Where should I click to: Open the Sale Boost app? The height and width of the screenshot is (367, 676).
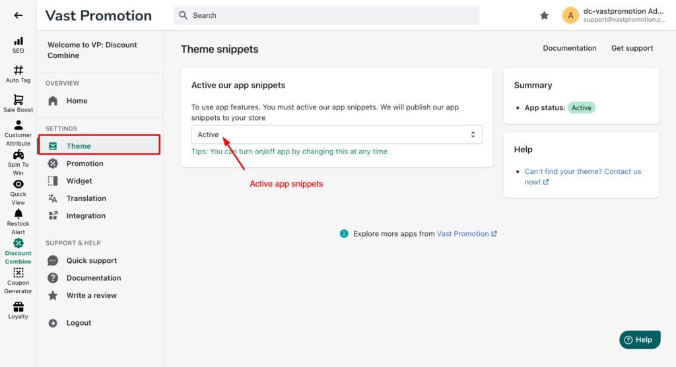tap(18, 103)
